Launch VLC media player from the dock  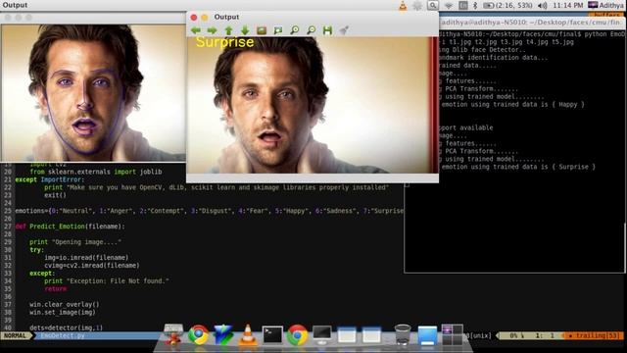click(x=248, y=334)
